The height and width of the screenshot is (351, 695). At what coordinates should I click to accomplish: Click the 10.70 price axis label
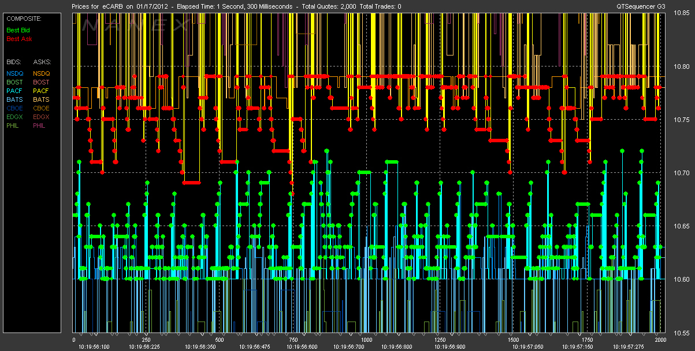point(681,173)
